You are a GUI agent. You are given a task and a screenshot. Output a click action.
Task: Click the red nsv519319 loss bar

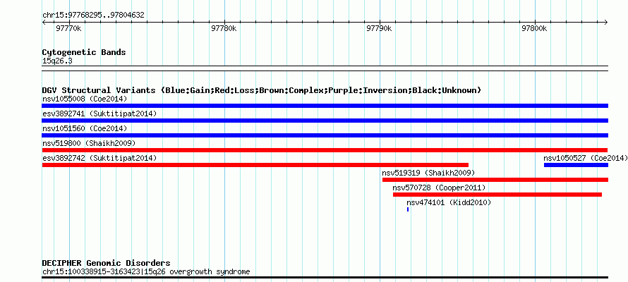[x=495, y=180]
